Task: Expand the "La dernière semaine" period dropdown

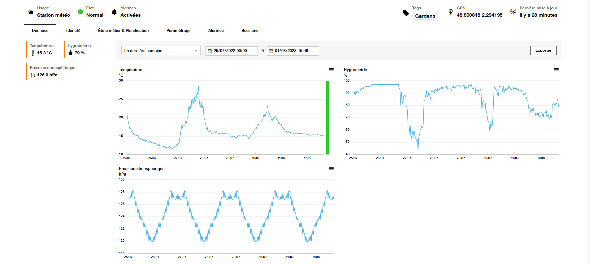Action: click(161, 51)
